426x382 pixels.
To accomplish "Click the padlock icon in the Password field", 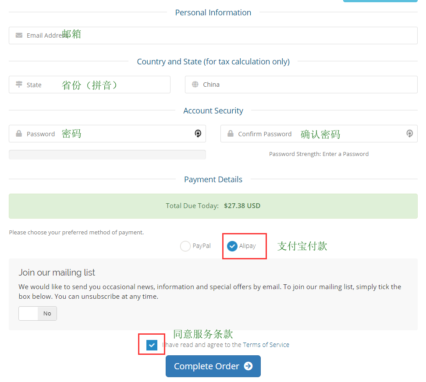I will 19,134.
